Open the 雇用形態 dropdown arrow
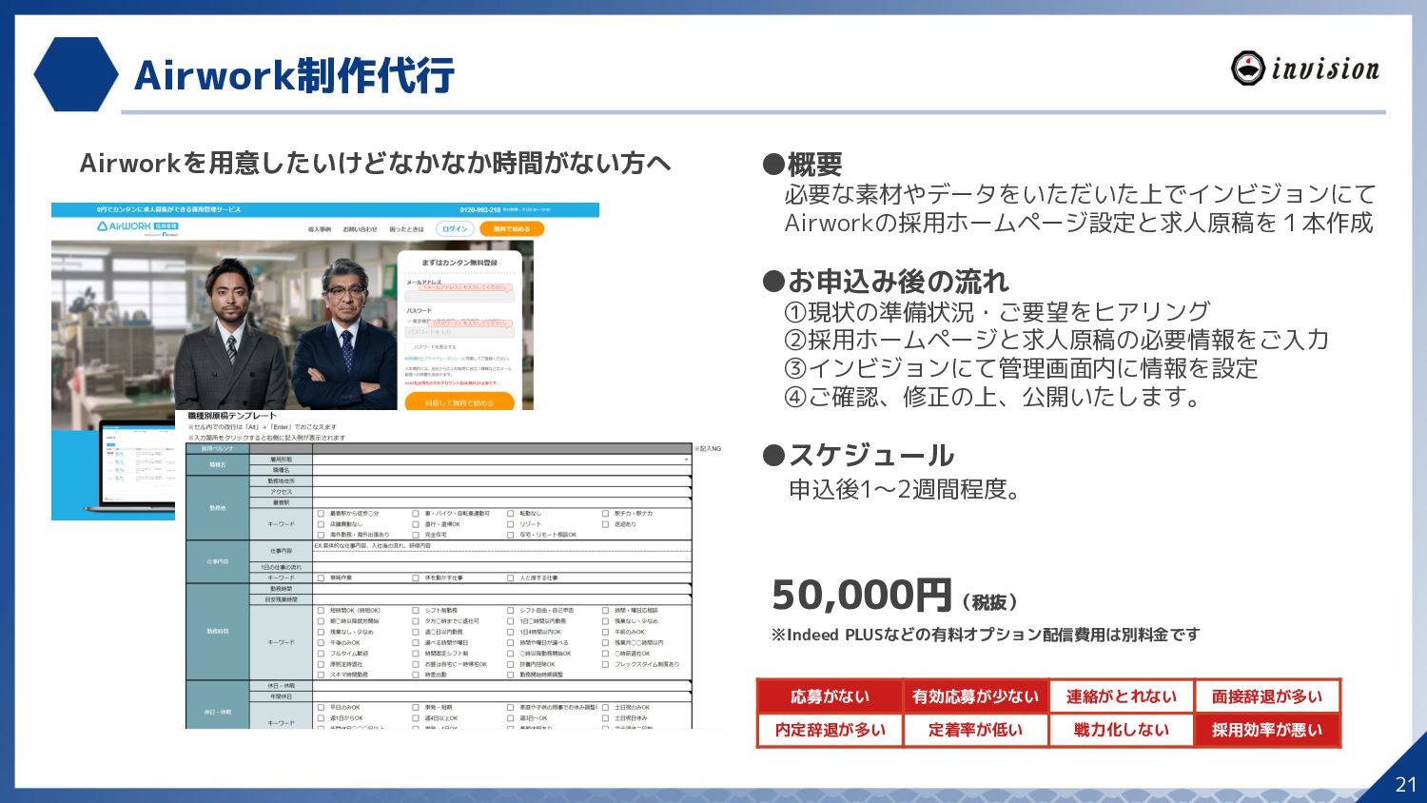Viewport: 1427px width, 803px height. click(686, 460)
